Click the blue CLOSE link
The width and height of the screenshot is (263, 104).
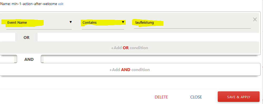[x=196, y=97]
